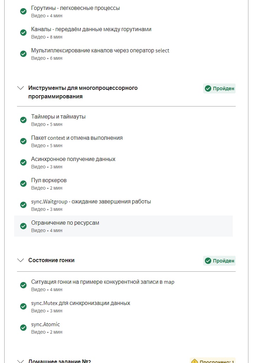Click green checkmark beside Горутины lesson

pos(23,11)
